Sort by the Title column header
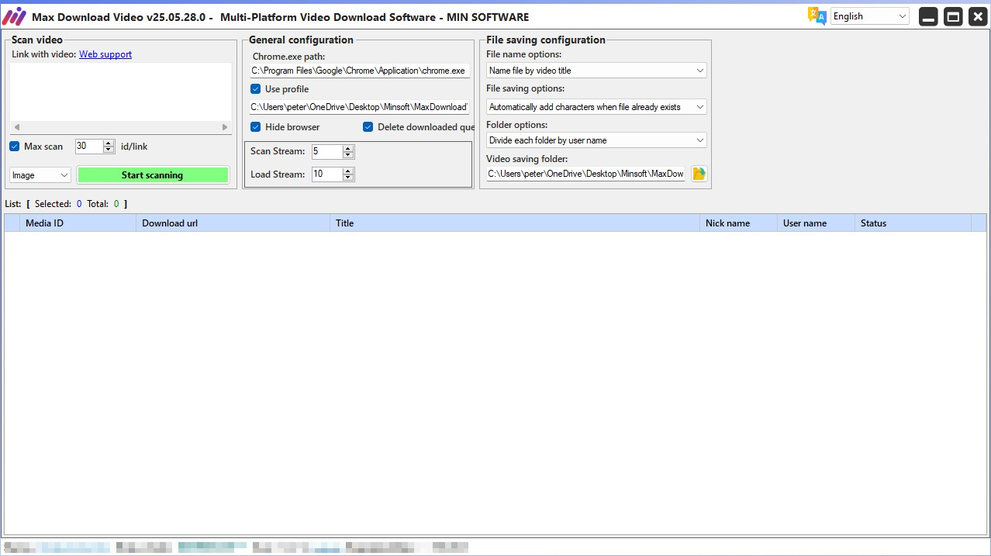The width and height of the screenshot is (991, 556). 515,223
